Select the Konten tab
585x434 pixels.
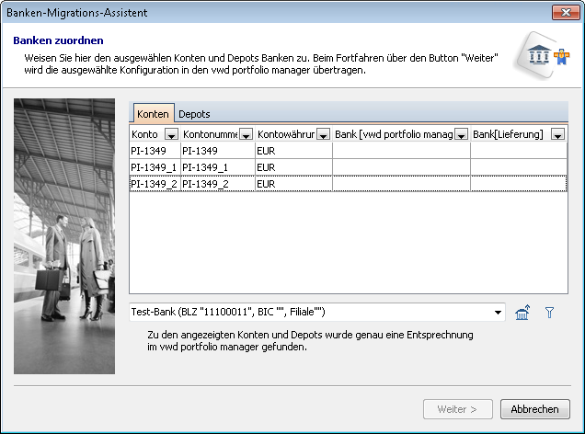tap(153, 114)
